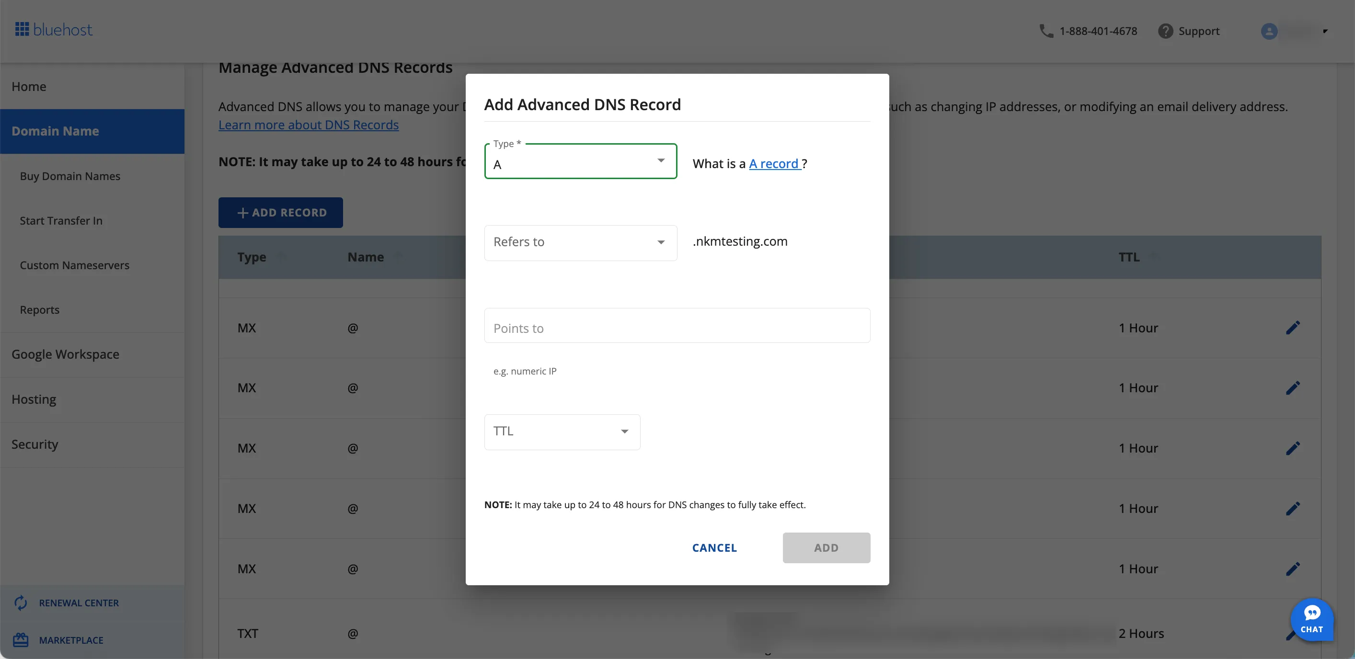The image size is (1355, 659).
Task: Edit the first MX record pencil icon
Action: point(1292,328)
